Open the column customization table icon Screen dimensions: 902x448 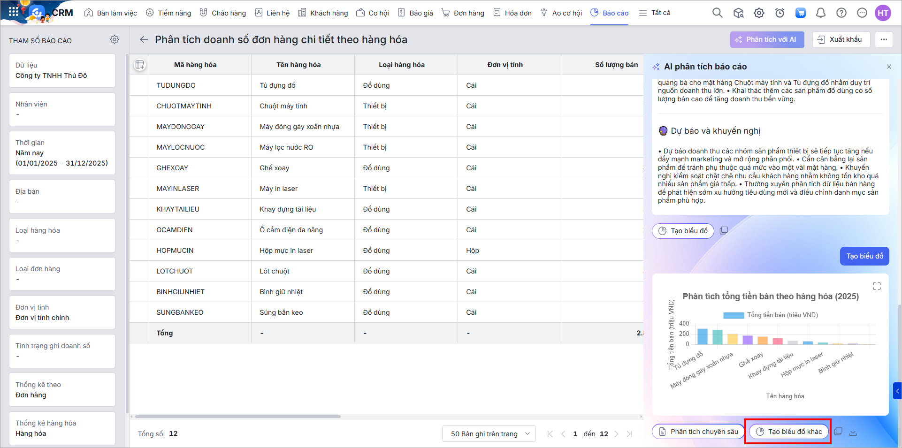[139, 65]
